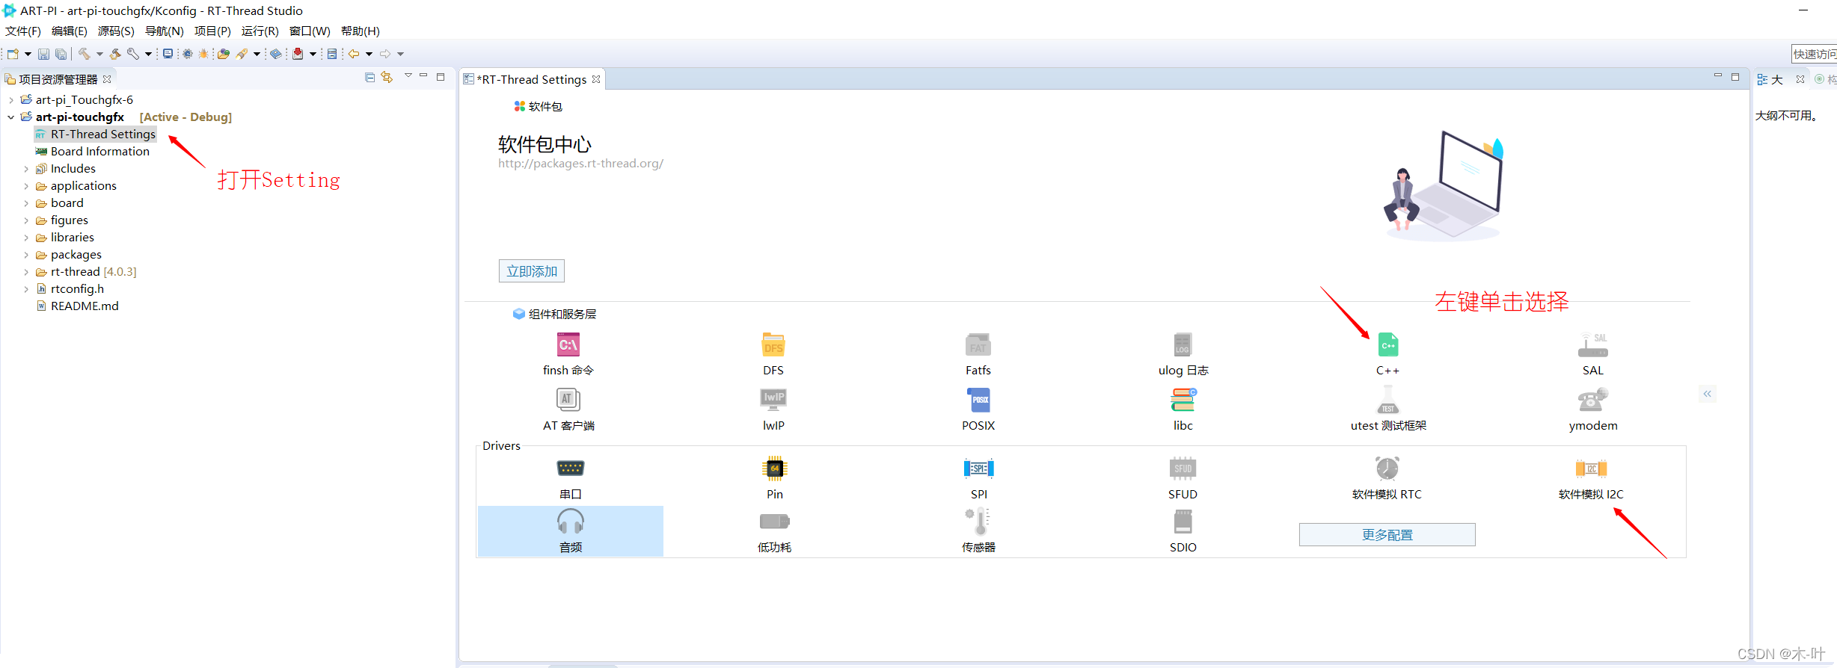This screenshot has width=1837, height=668.
Task: Select the SAL component icon
Action: (x=1593, y=345)
